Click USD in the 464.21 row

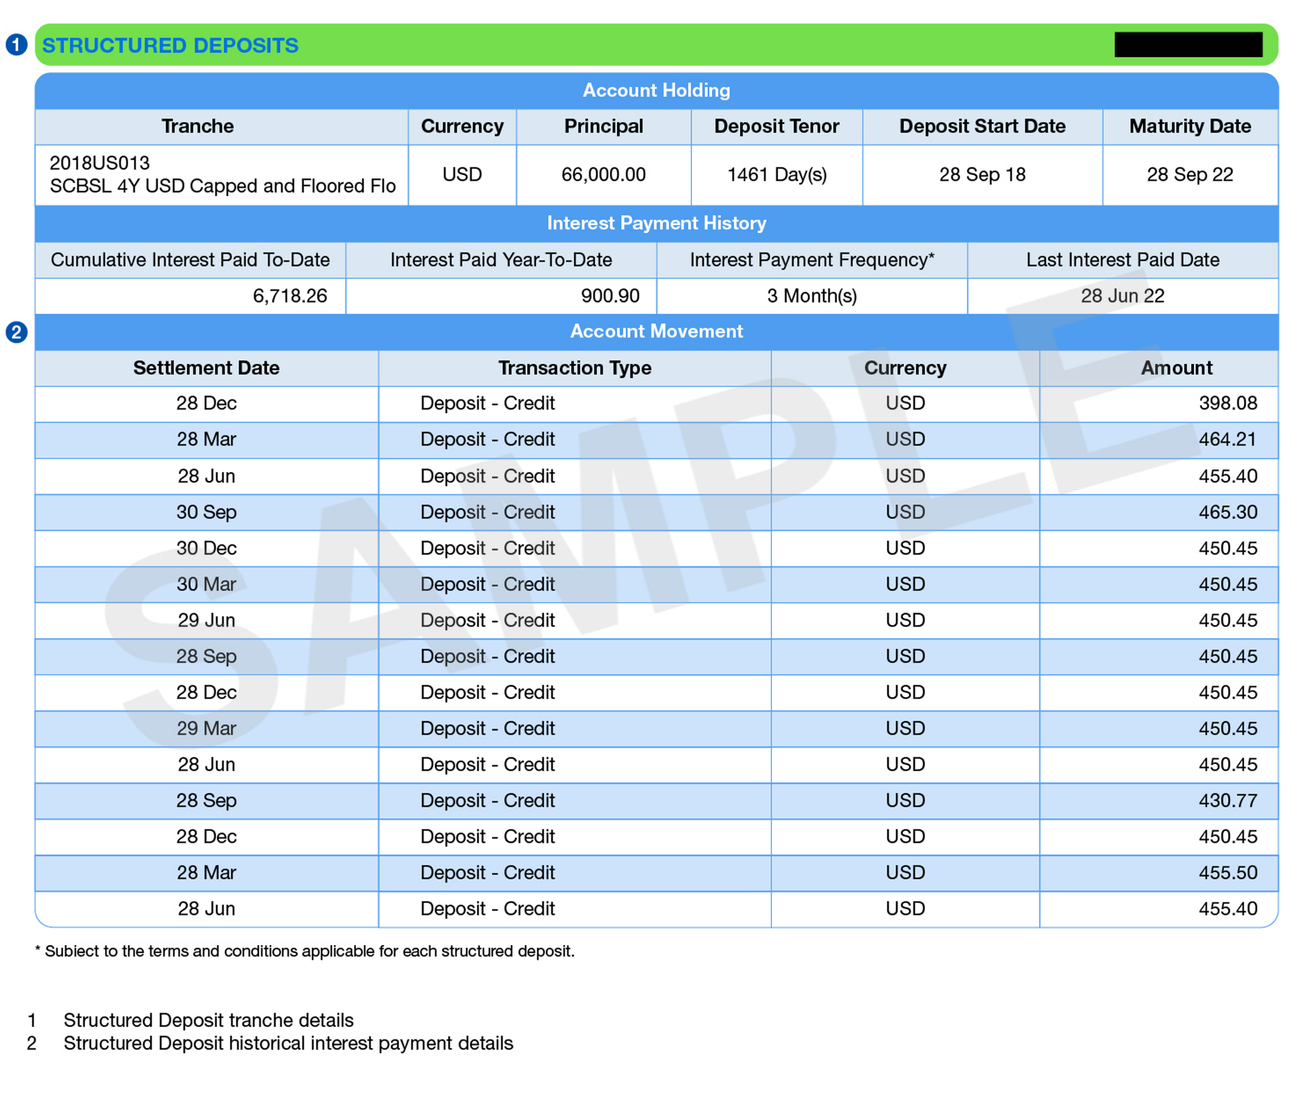pos(906,440)
